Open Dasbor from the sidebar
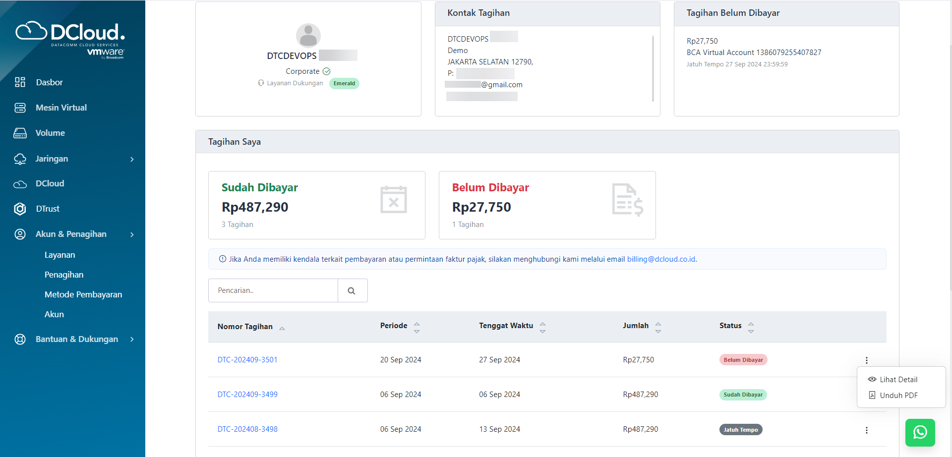Viewport: 952px width, 457px height. coord(49,82)
